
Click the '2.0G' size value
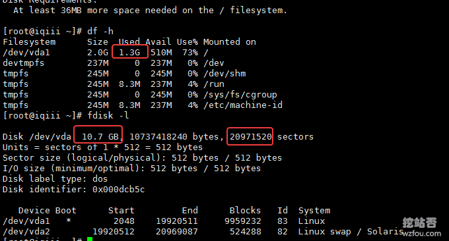pos(98,53)
